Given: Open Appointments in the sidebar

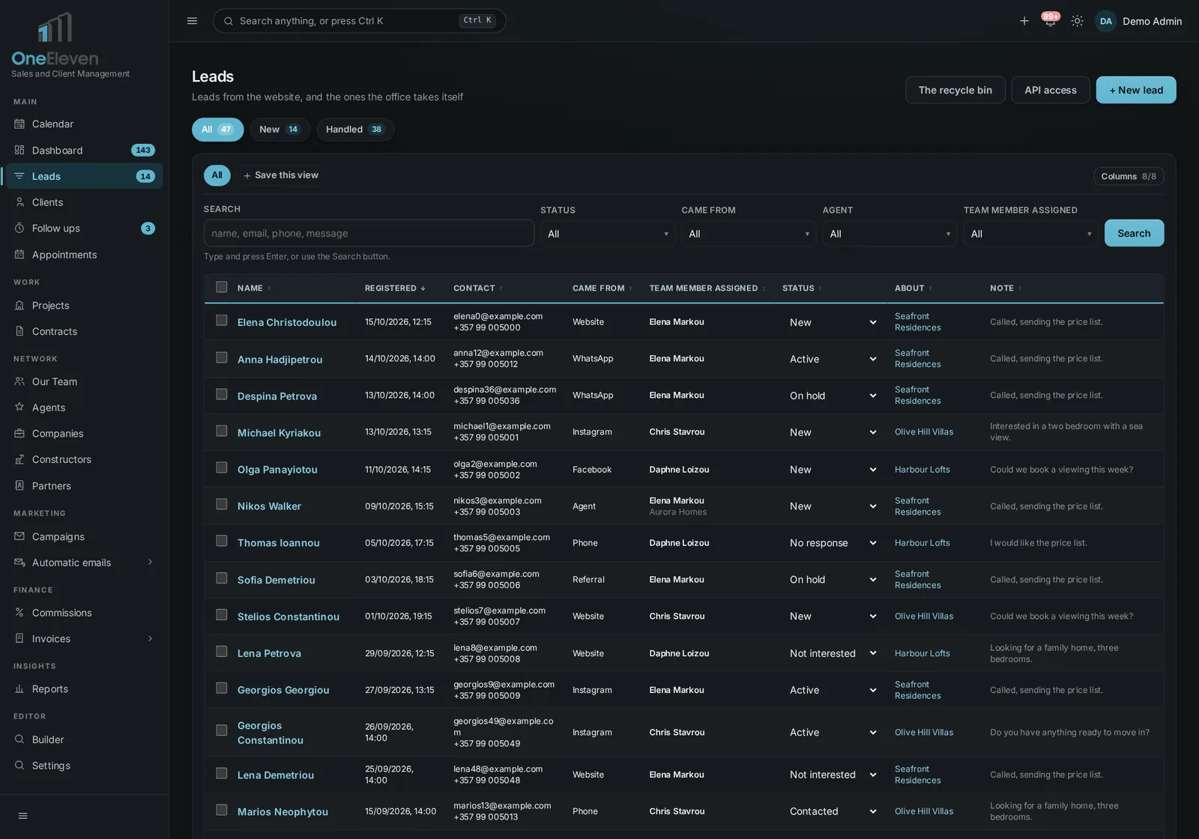Looking at the screenshot, I should (82, 255).
